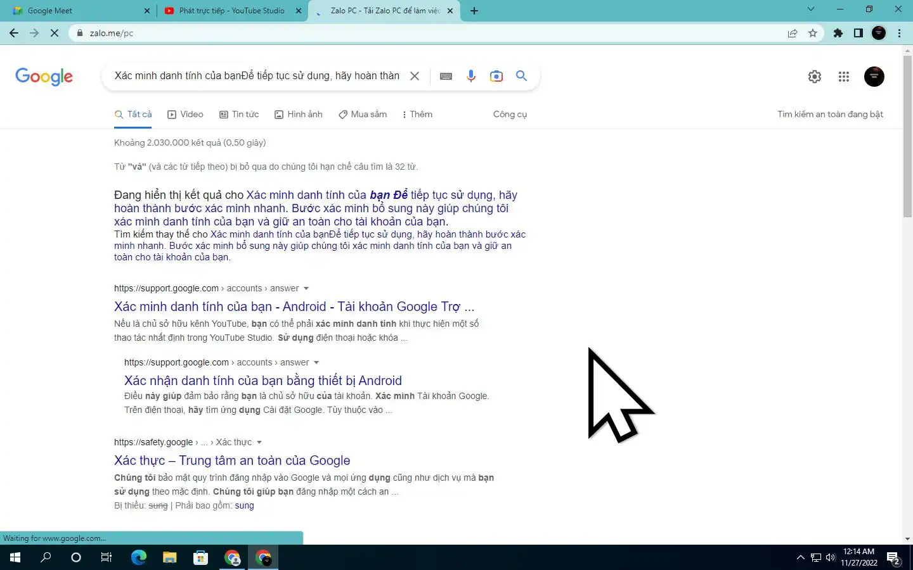Click Tìm kiếm an toàn đang bật
913x570 pixels.
click(830, 115)
